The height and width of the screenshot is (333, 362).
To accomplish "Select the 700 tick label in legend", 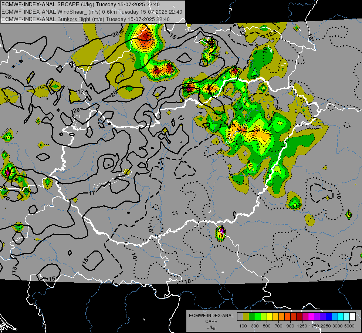I will pos(279,326).
